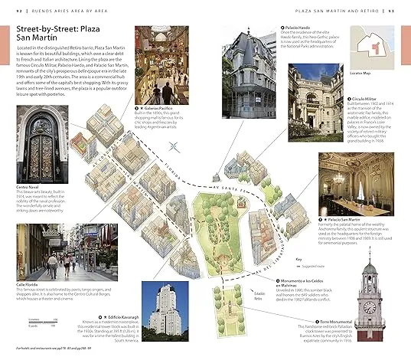Screen dimensions: 411x357
Task: Click numbered marker beside Palacio Haedo heading
Action: [282, 28]
